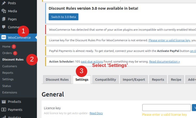Open Settings submenu in sidebar
This screenshot has height=118, width=196.
(8, 79)
